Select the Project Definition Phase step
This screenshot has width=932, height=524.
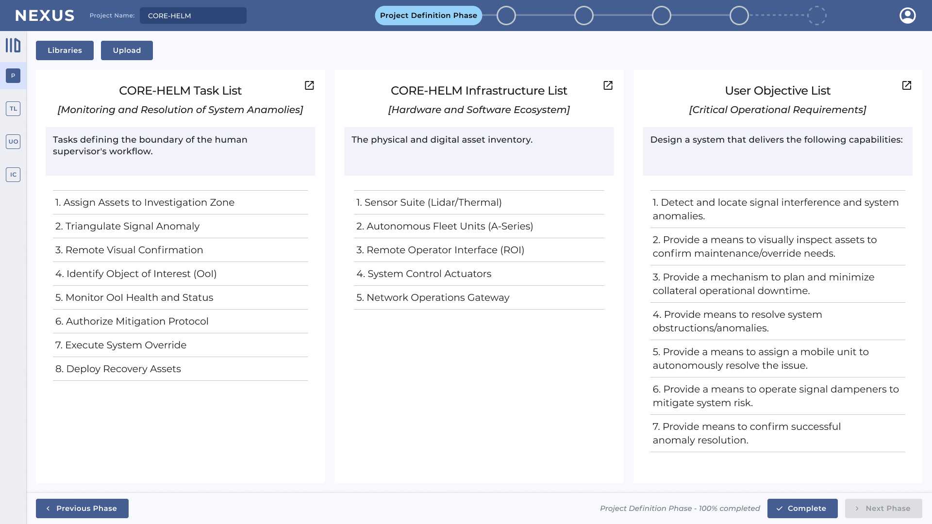coord(428,16)
